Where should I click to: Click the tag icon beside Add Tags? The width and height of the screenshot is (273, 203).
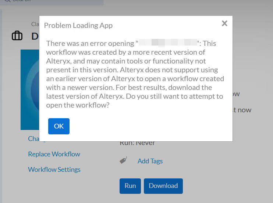click(123, 161)
